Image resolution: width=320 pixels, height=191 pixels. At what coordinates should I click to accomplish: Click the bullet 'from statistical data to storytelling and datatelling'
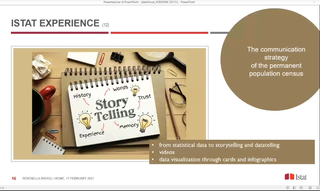tap(219, 145)
